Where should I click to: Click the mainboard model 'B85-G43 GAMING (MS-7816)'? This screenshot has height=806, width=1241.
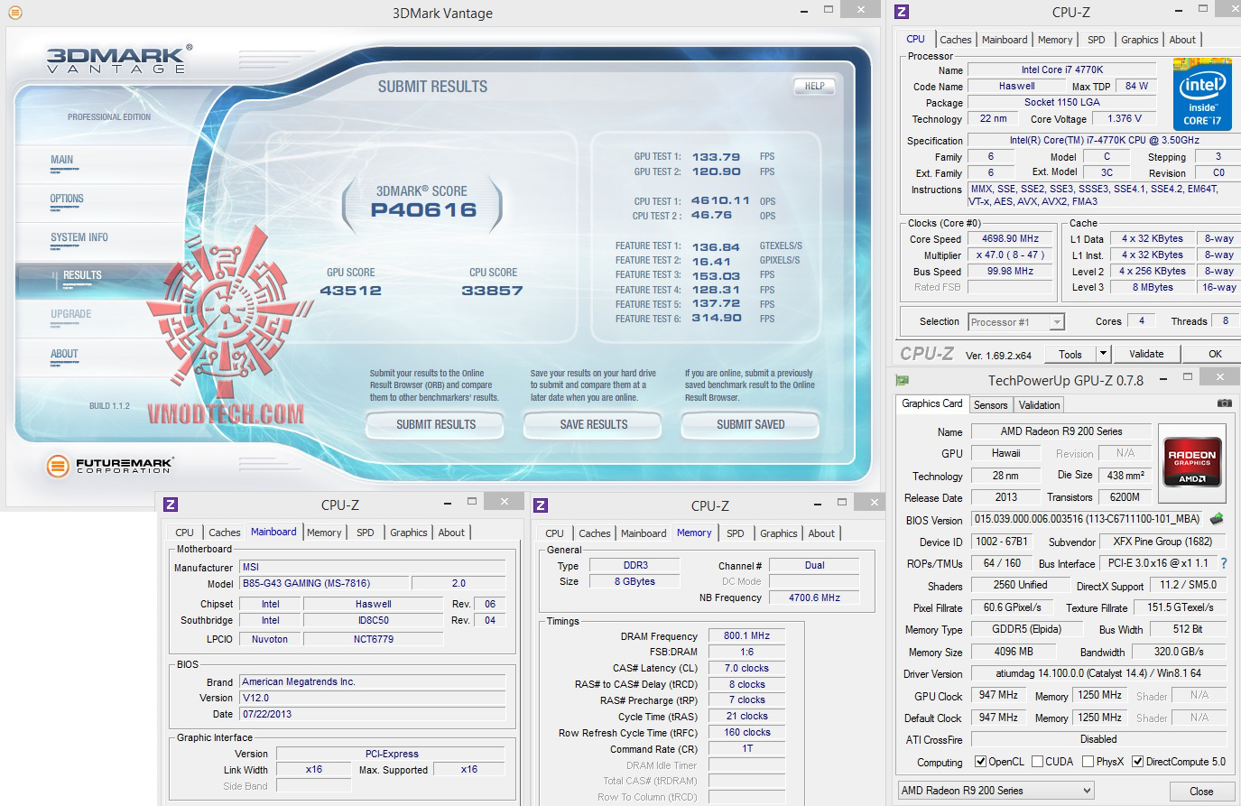[325, 583]
